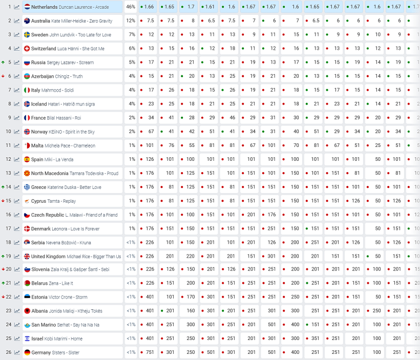Open the Cyprus odds history chart icon
420x360 pixels.
click(16, 201)
